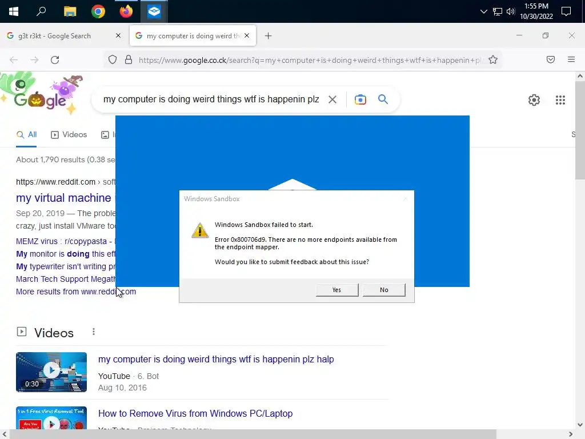The height and width of the screenshot is (439, 585).
Task: Close the 'my computer is doing weird' tab
Action: 247,36
